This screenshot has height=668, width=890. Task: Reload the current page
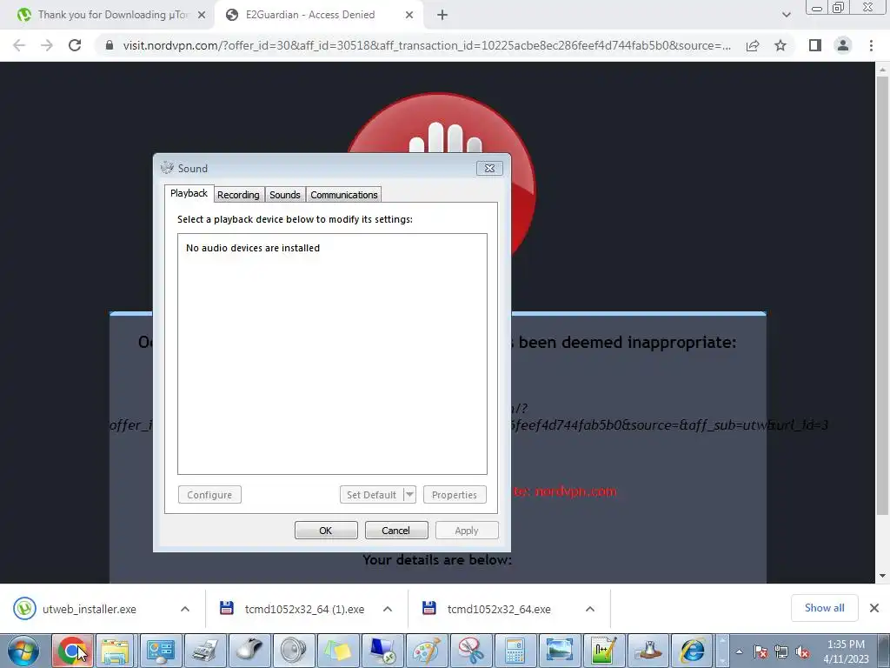click(x=75, y=45)
